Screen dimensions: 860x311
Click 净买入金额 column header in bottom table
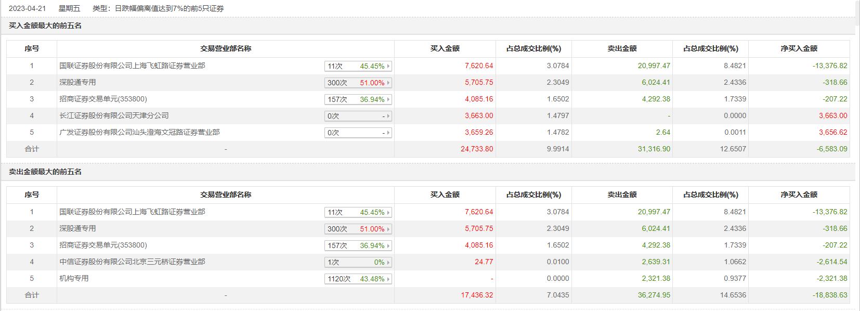point(799,195)
